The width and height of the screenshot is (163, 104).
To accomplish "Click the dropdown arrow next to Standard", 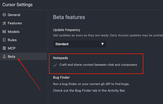I will pos(103,44).
